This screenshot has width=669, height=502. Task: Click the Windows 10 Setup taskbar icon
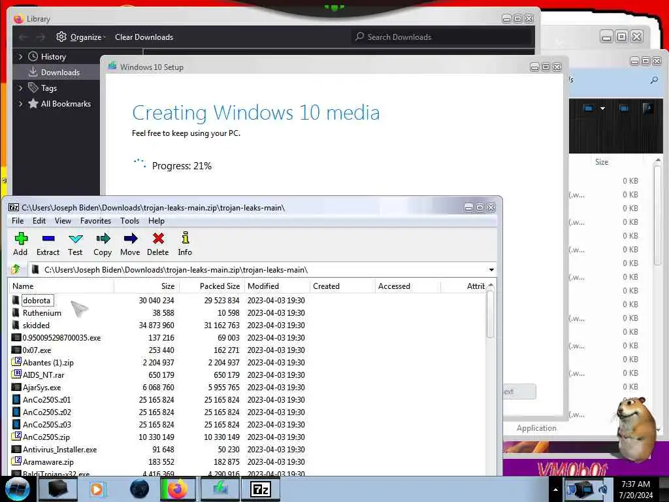pyautogui.click(x=220, y=489)
